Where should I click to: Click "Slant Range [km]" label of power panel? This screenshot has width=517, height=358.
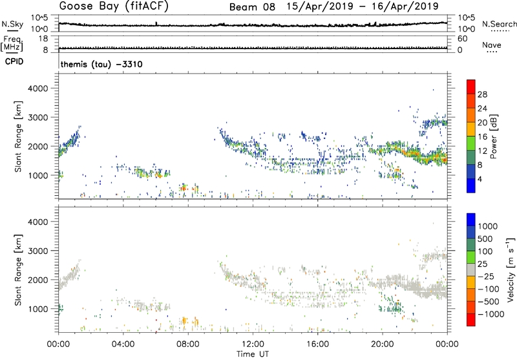pos(18,136)
